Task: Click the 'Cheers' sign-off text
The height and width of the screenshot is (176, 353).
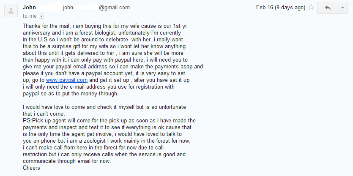Action: click(31, 168)
